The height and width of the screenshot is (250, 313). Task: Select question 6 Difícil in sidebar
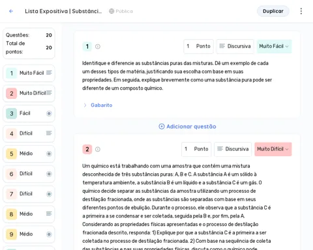[29, 174]
